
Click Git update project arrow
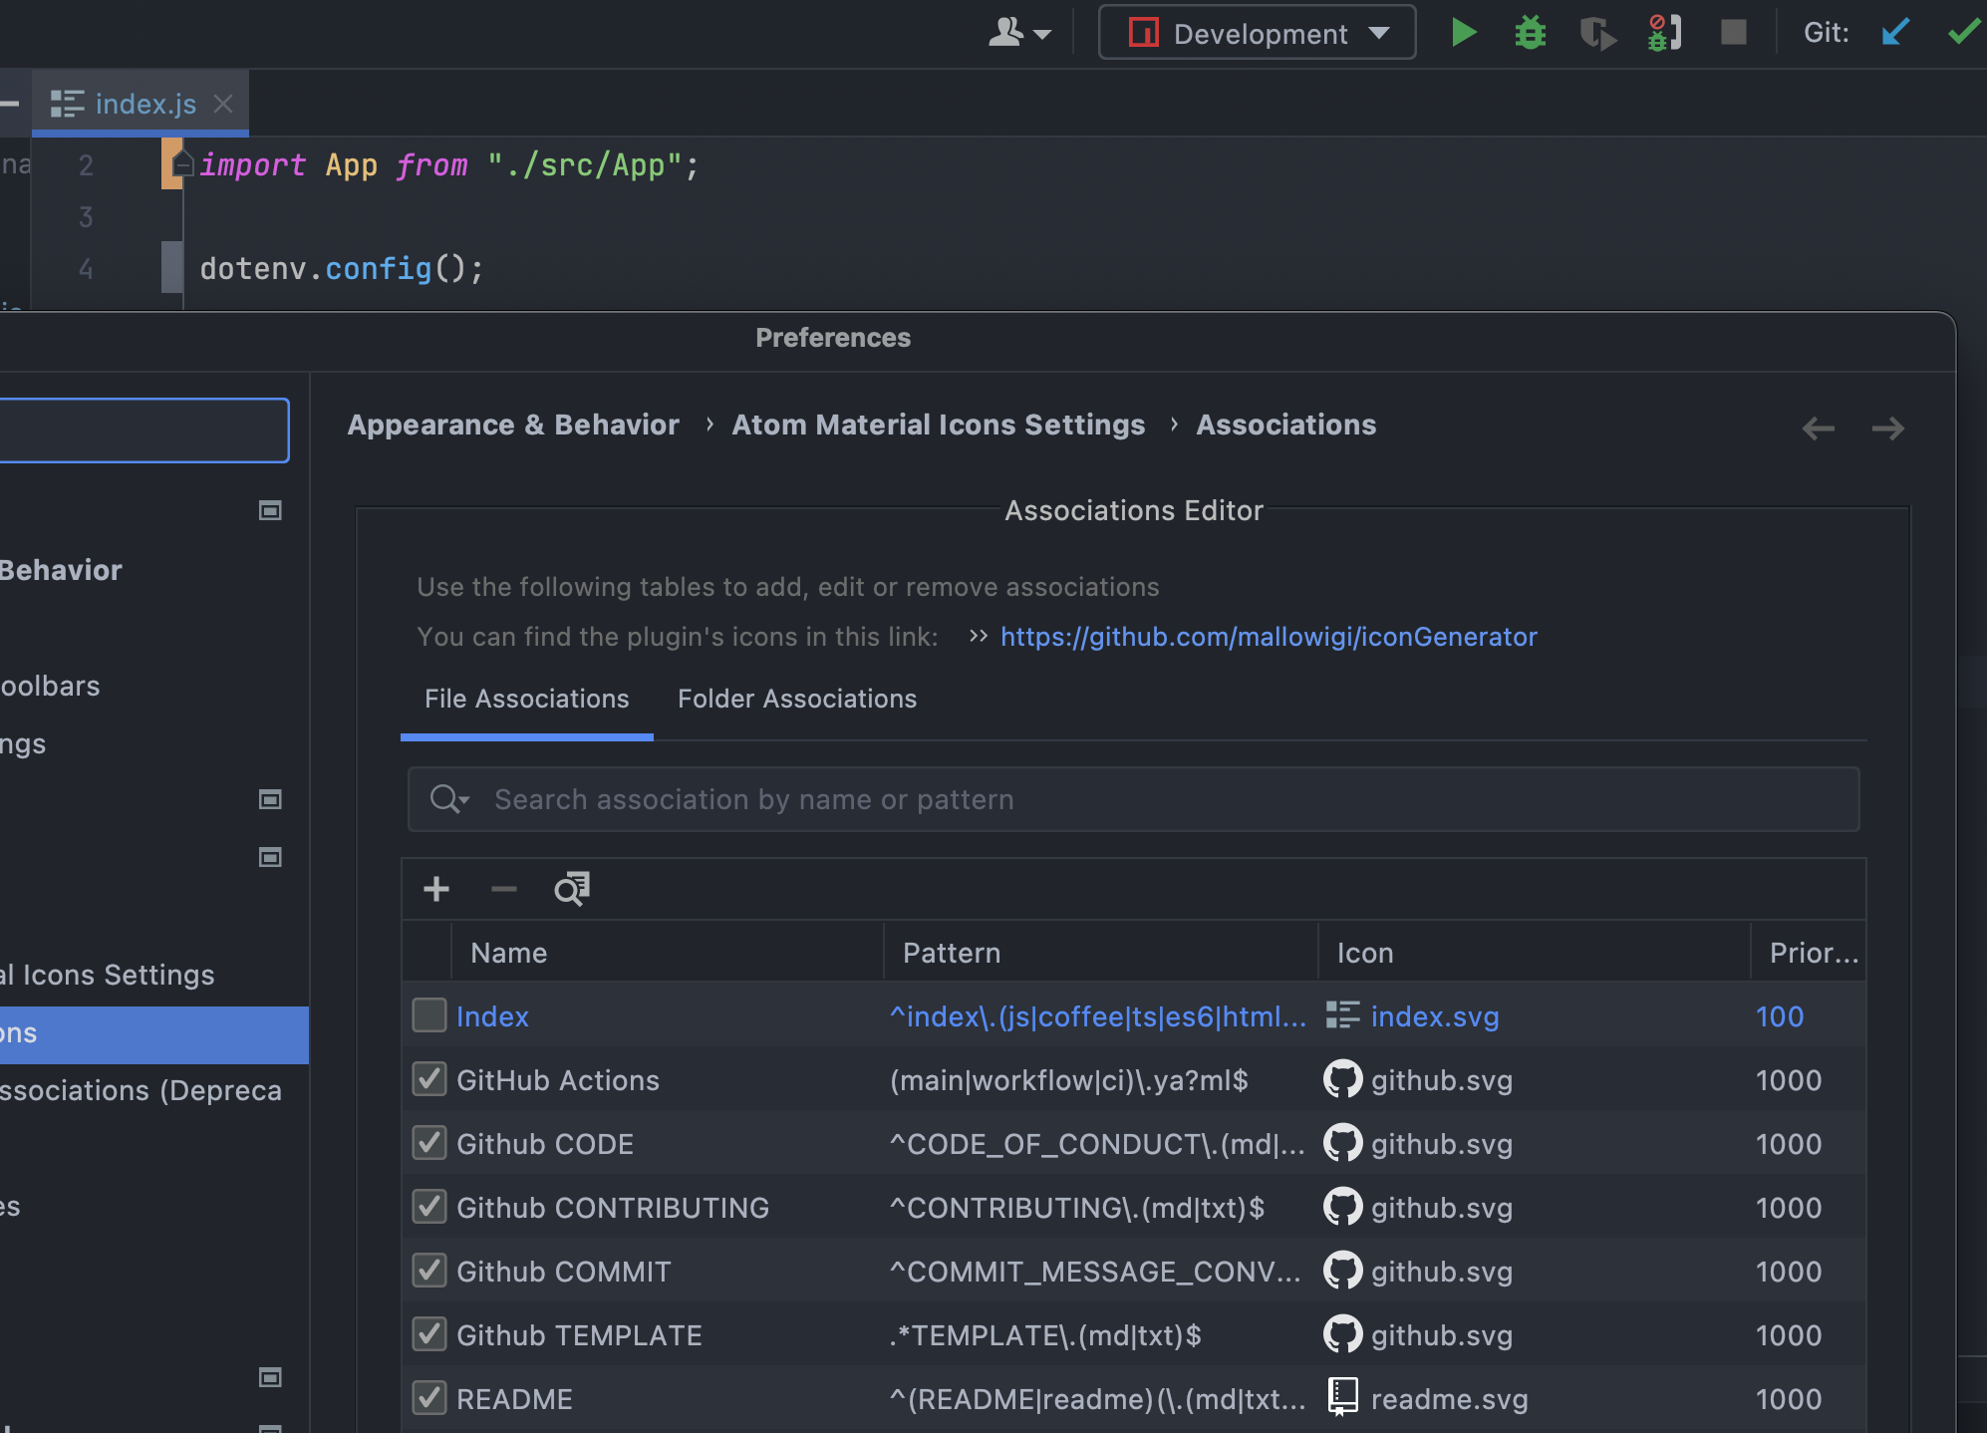[1894, 33]
